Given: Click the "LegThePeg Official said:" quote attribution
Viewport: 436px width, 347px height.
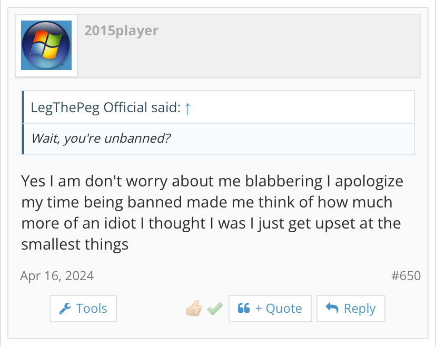Looking at the screenshot, I should [x=105, y=108].
